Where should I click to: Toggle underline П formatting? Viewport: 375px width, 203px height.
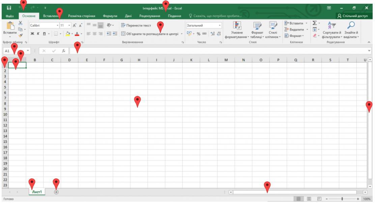(44, 34)
